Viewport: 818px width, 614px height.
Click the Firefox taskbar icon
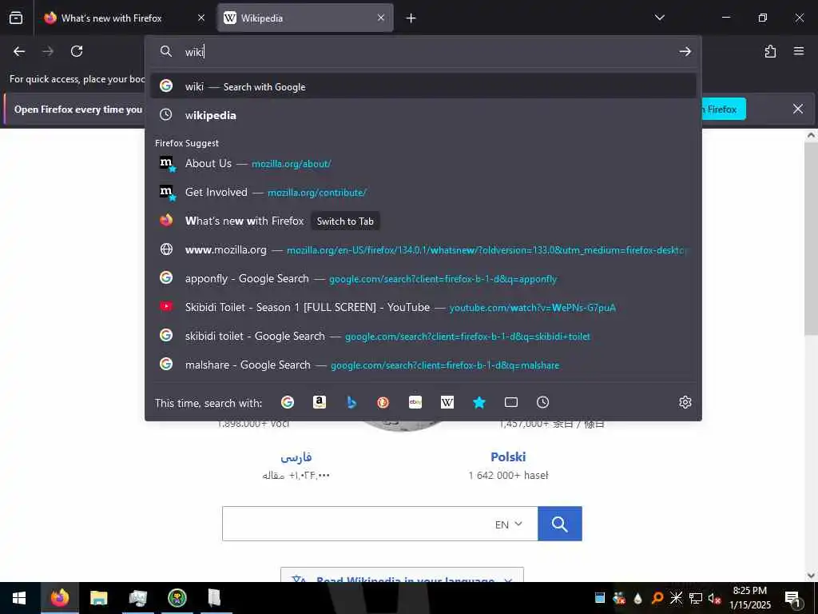60,598
